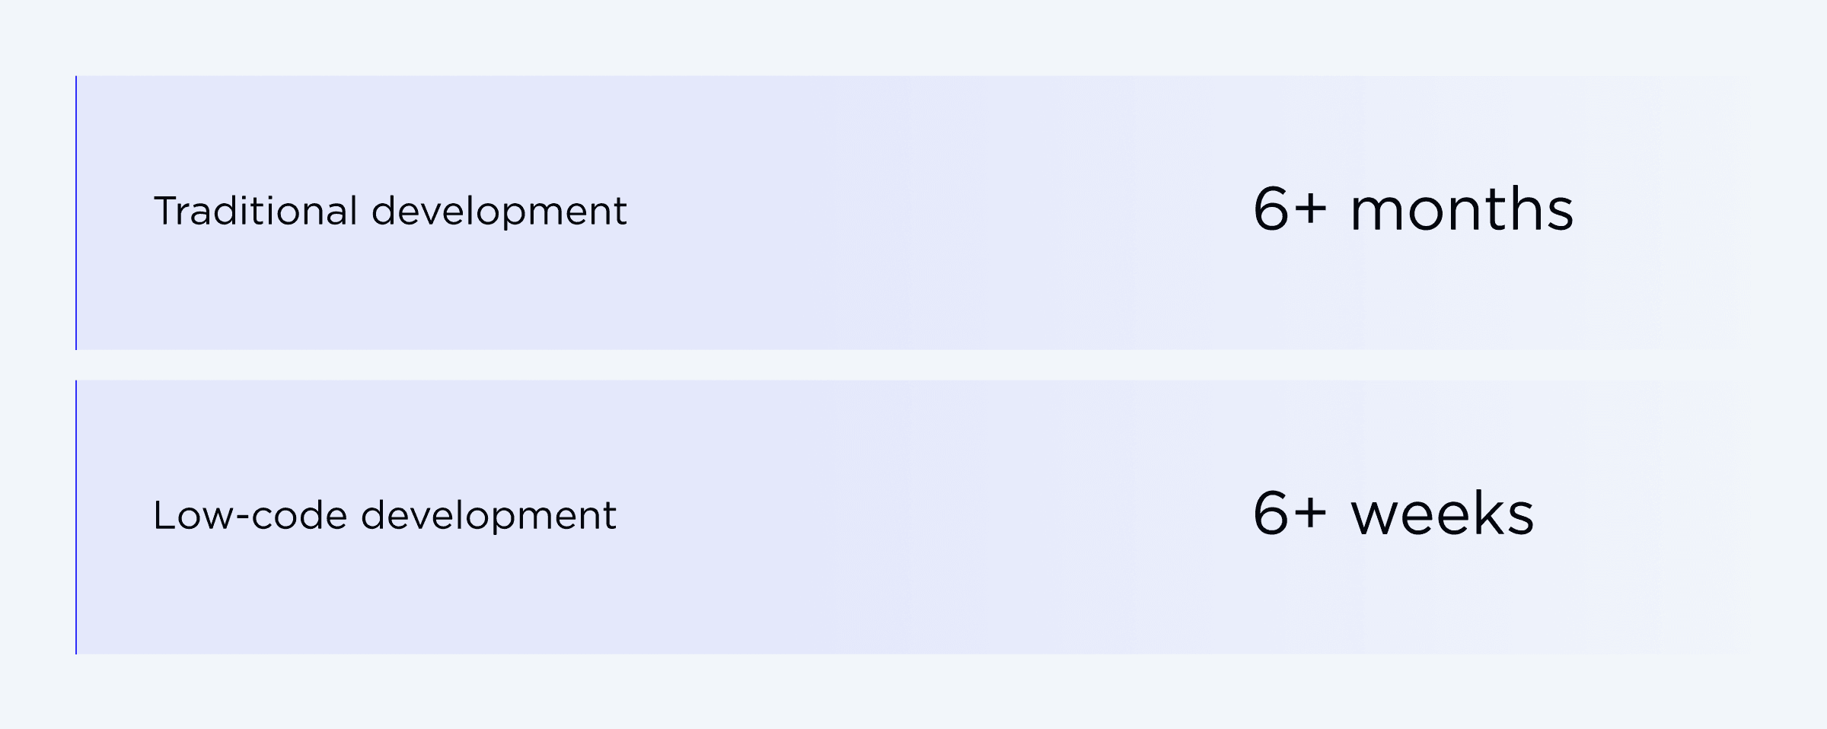This screenshot has width=1827, height=729.
Task: Click "development" in the Low-code row
Action: coord(488,515)
